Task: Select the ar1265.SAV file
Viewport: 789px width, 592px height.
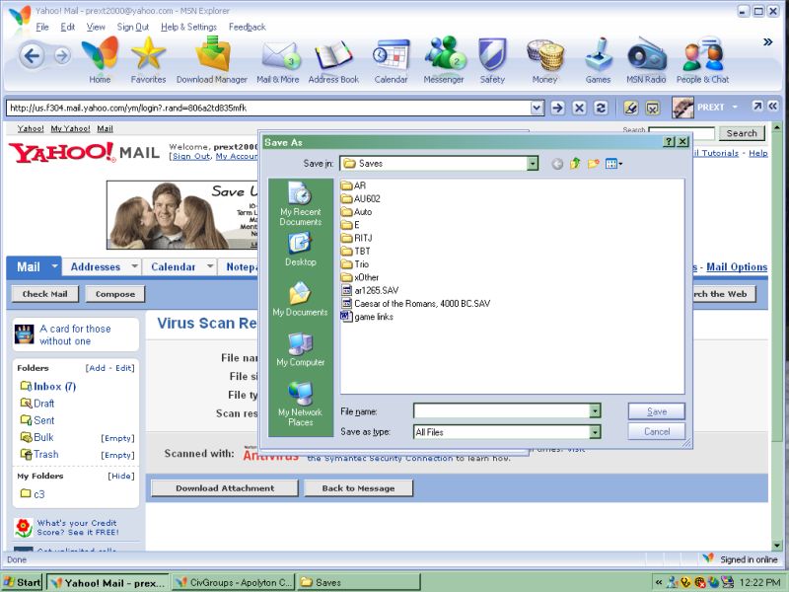Action: 373,291
